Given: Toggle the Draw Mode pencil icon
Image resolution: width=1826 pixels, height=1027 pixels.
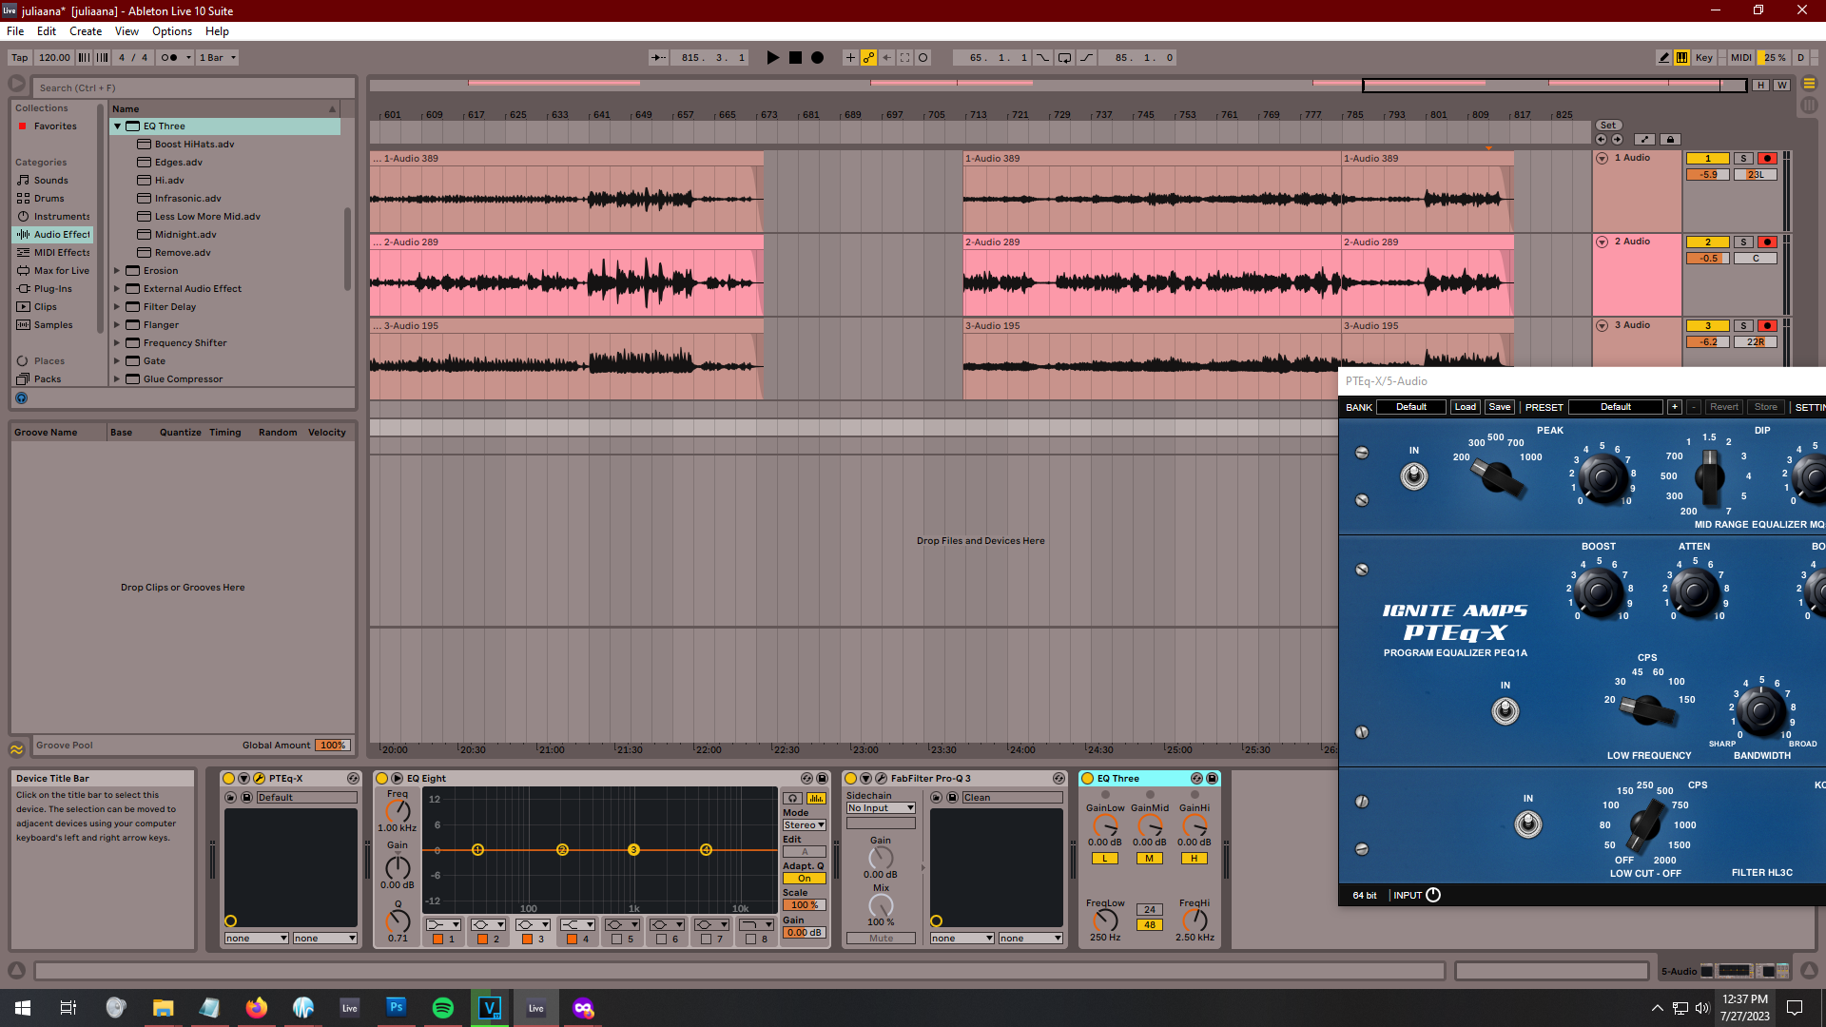Looking at the screenshot, I should (x=1663, y=58).
